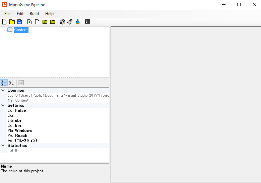Add existing item via the lined page icon
This screenshot has height=183, width=261.
(37, 22)
